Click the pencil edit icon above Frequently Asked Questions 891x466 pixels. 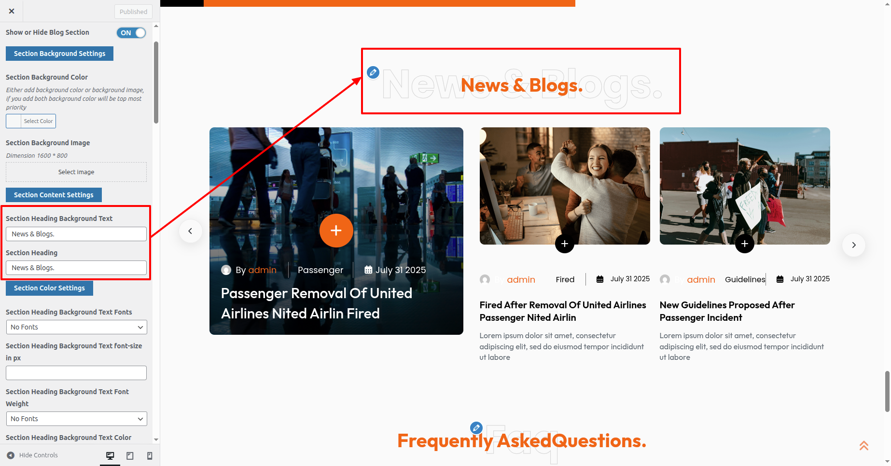(x=476, y=427)
